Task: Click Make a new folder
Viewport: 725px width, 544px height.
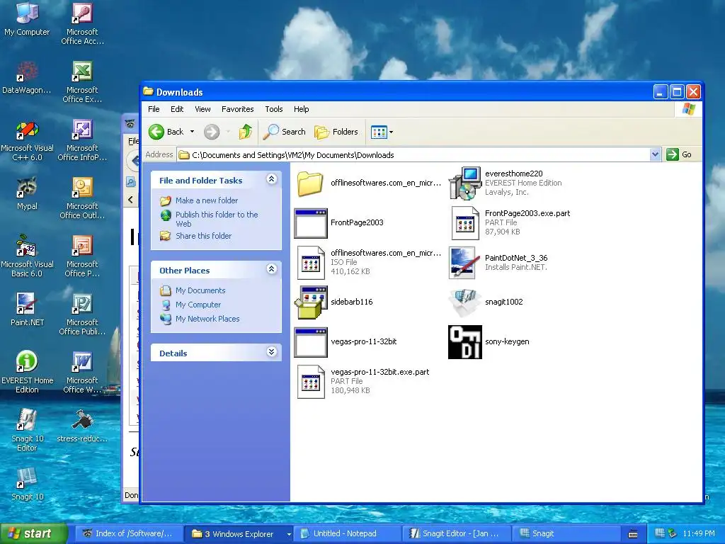Action: [207, 200]
